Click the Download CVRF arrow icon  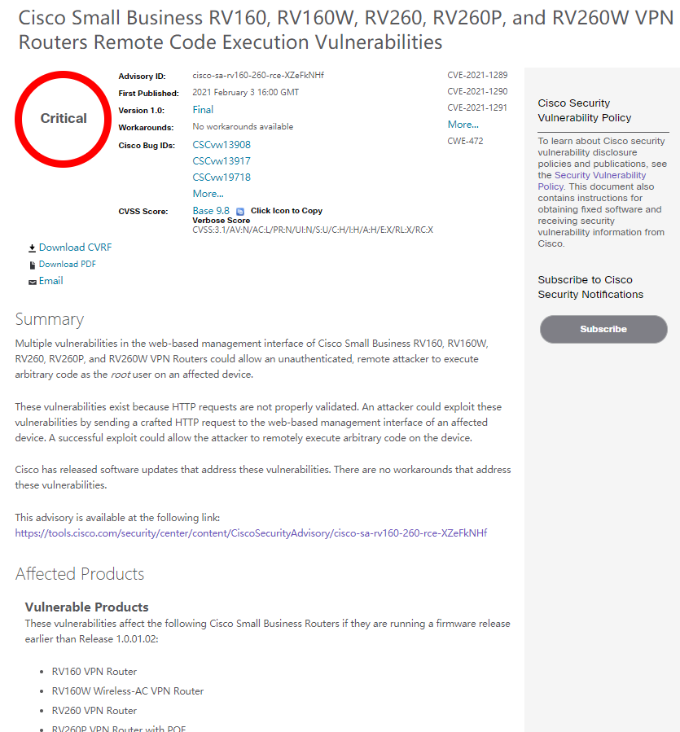pos(33,248)
